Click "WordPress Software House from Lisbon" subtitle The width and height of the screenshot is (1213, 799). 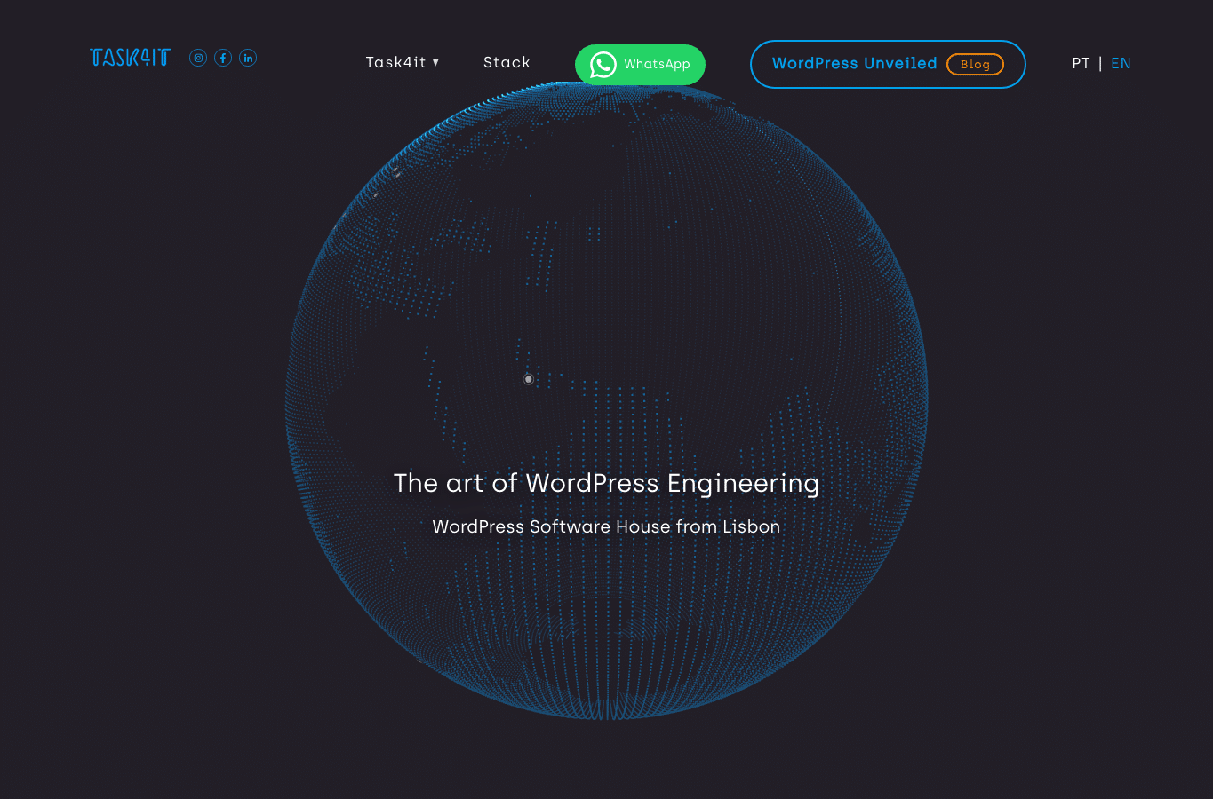[606, 526]
